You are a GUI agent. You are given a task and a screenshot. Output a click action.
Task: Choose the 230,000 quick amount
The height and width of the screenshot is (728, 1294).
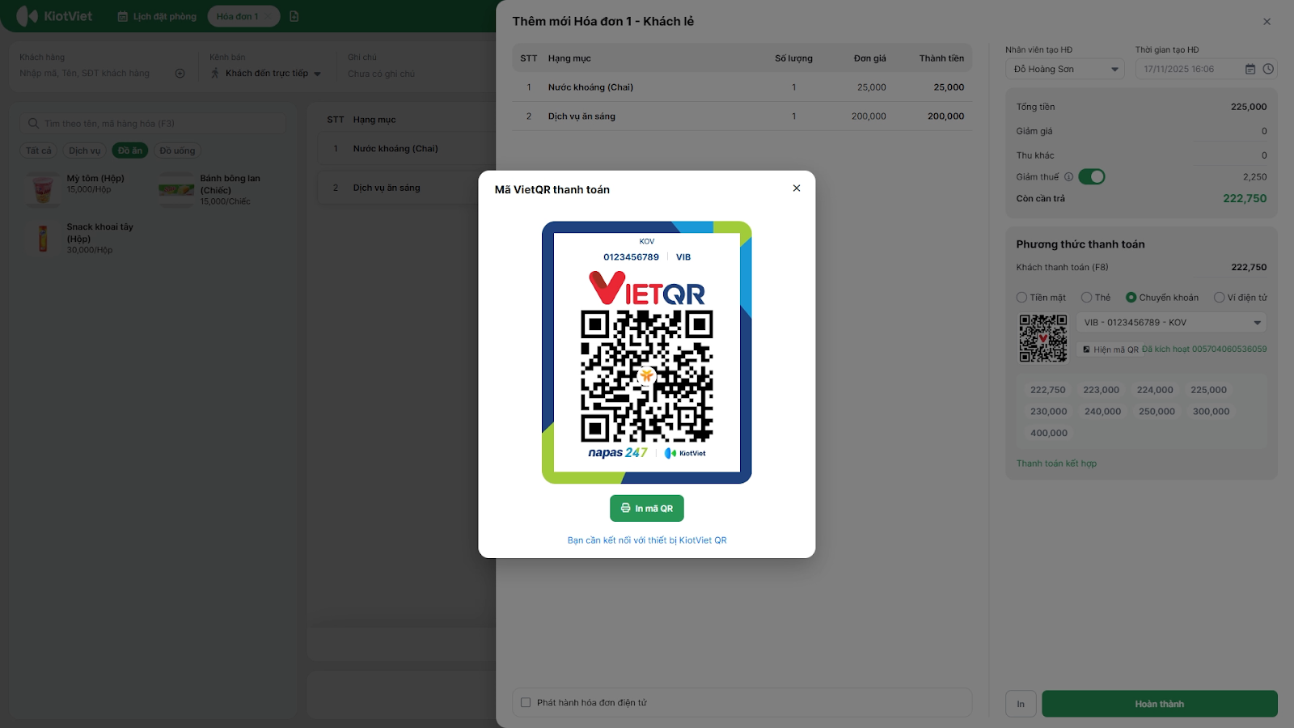click(x=1049, y=412)
